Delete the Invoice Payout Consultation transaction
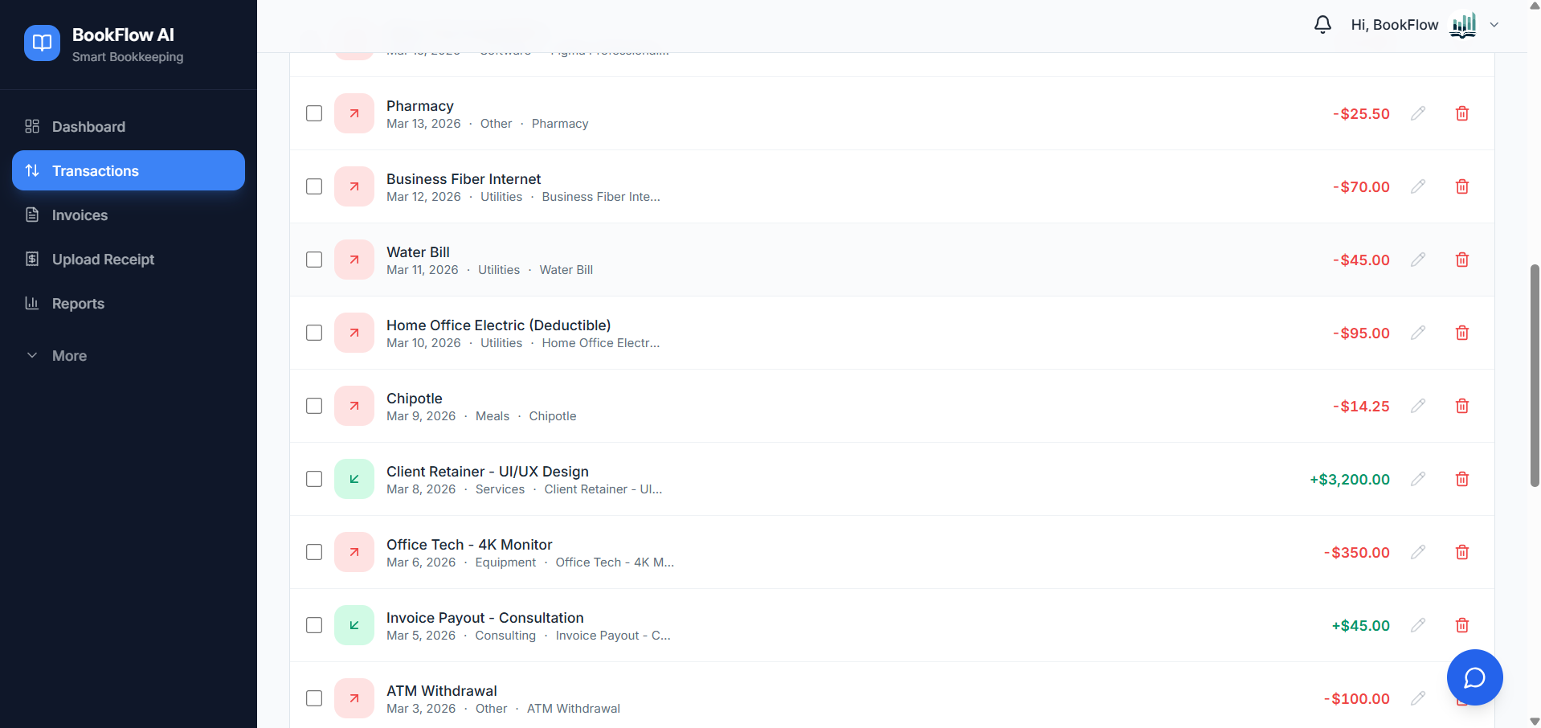Viewport: 1541px width, 728px height. click(x=1462, y=625)
